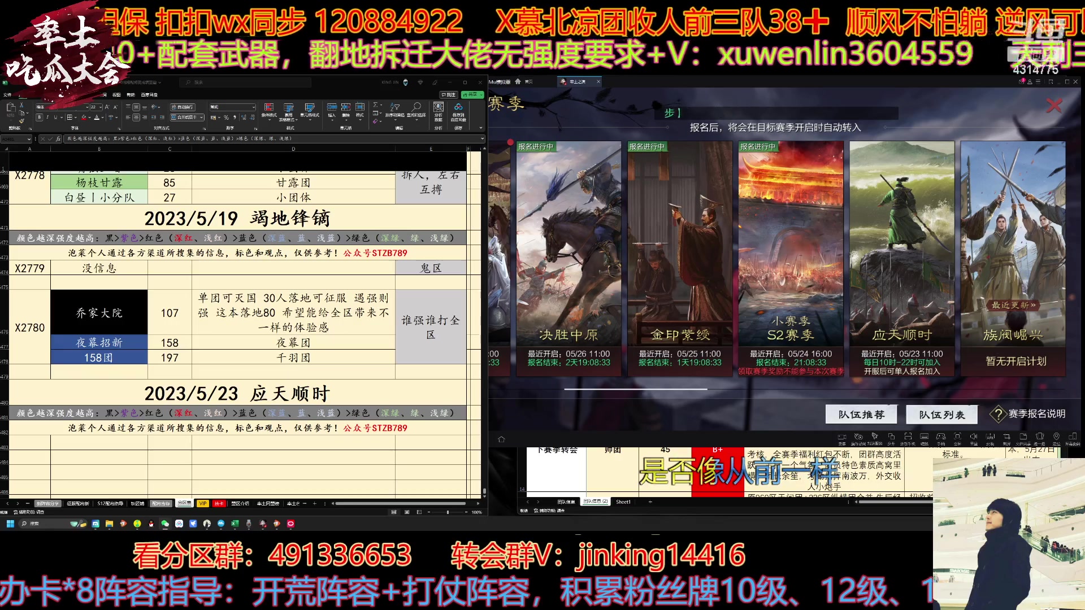Click the Insert cells icon in ribbon
The image size is (1085, 610).
tap(332, 111)
